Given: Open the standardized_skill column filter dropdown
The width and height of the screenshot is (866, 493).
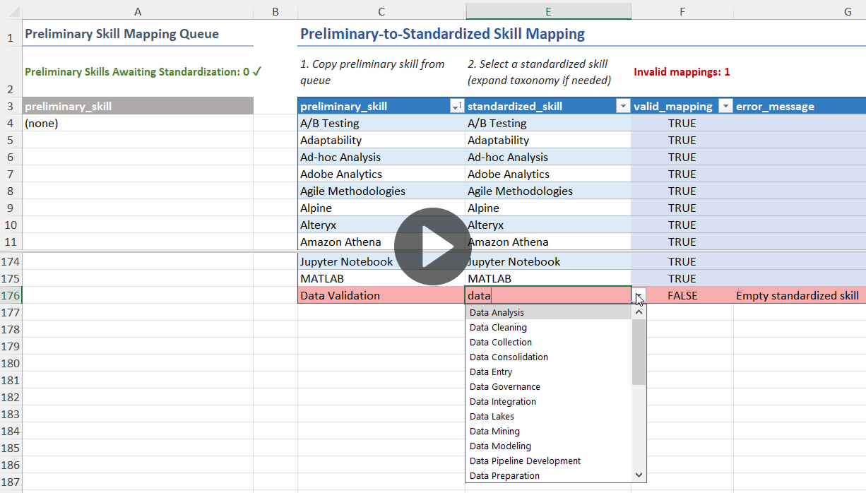Looking at the screenshot, I should click(622, 106).
